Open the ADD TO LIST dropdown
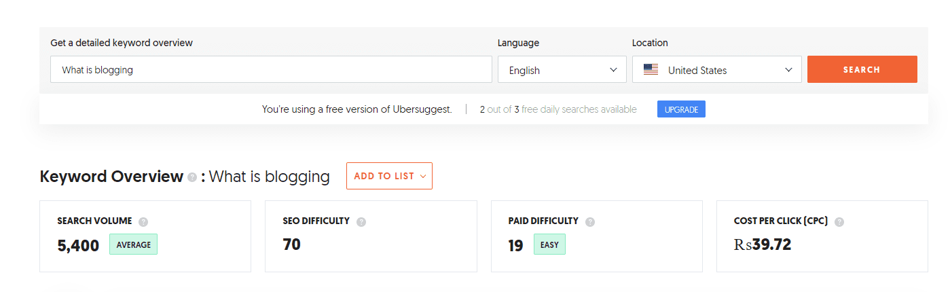Screen dimensions: 950x292 pyautogui.click(x=389, y=176)
